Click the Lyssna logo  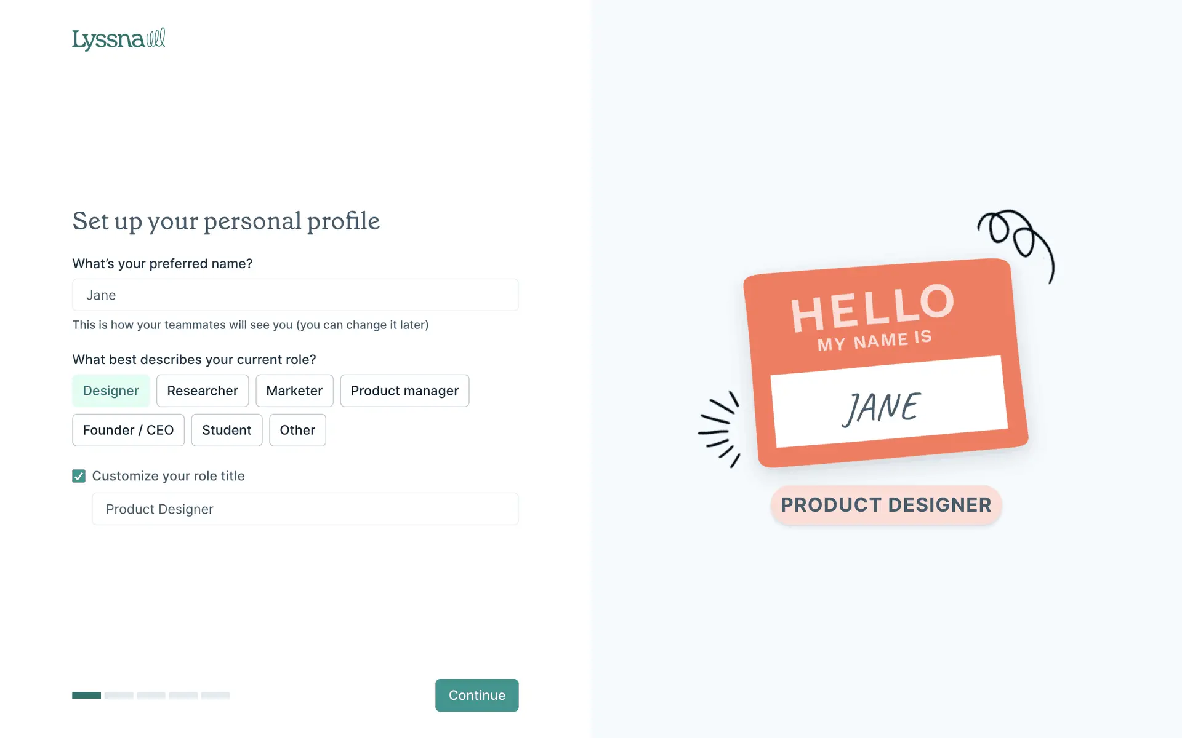[x=118, y=39]
